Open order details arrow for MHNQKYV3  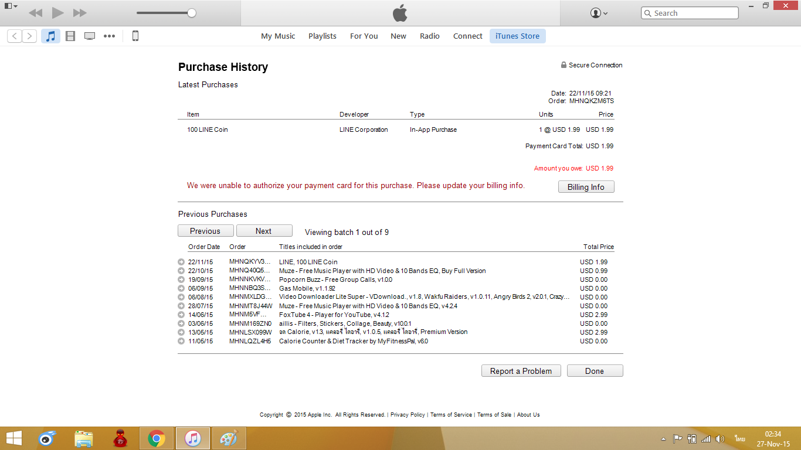click(x=181, y=262)
